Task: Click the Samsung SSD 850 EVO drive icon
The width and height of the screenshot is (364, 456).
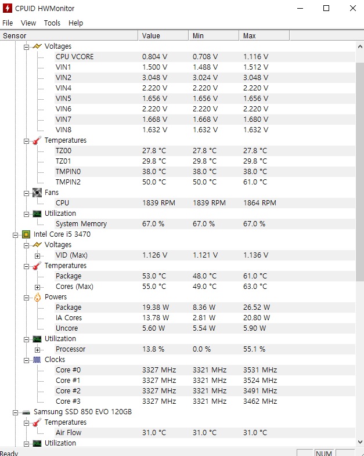Action: (x=26, y=412)
